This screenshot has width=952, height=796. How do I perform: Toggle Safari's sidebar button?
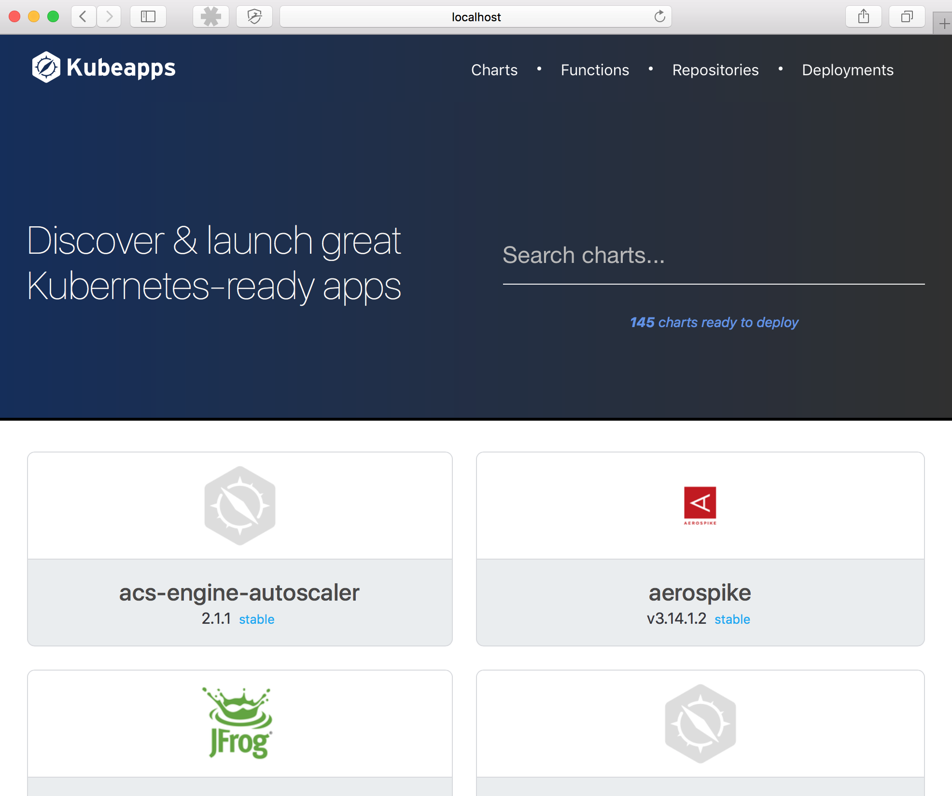click(x=148, y=17)
